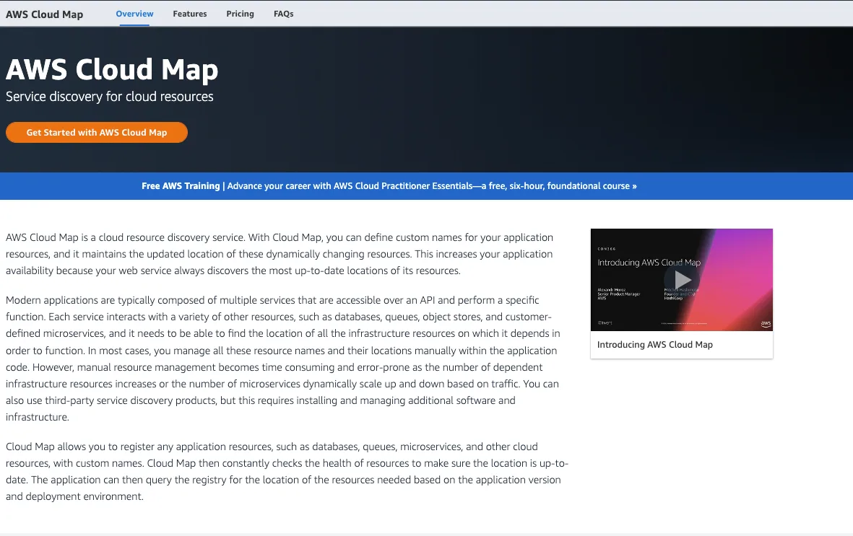This screenshot has width=853, height=536.
Task: Play the Introducing AWS Cloud Map video
Action: (682, 280)
